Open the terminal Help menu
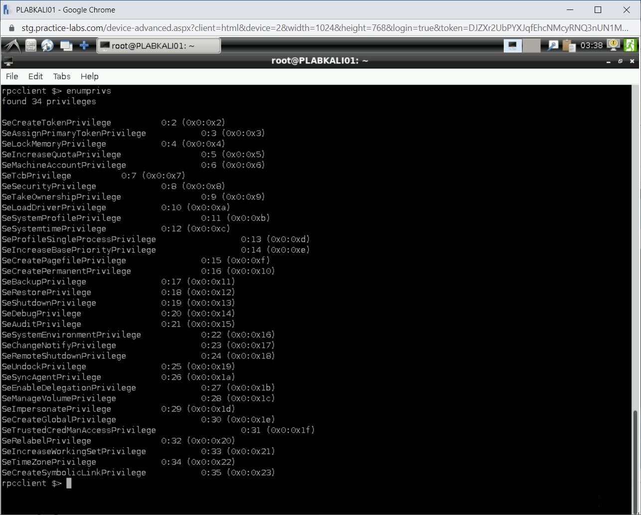The image size is (641, 515). pos(90,76)
